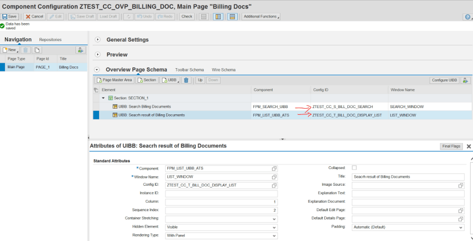Image resolution: width=473 pixels, height=241 pixels.
Task: Open value help for Config ID field
Action: [x=274, y=185]
